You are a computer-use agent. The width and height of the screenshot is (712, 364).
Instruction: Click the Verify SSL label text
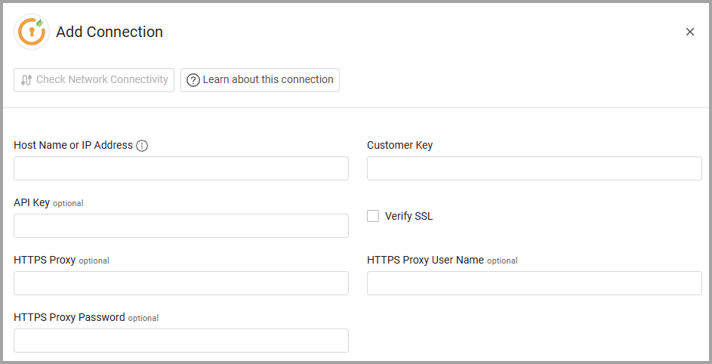pyautogui.click(x=408, y=216)
